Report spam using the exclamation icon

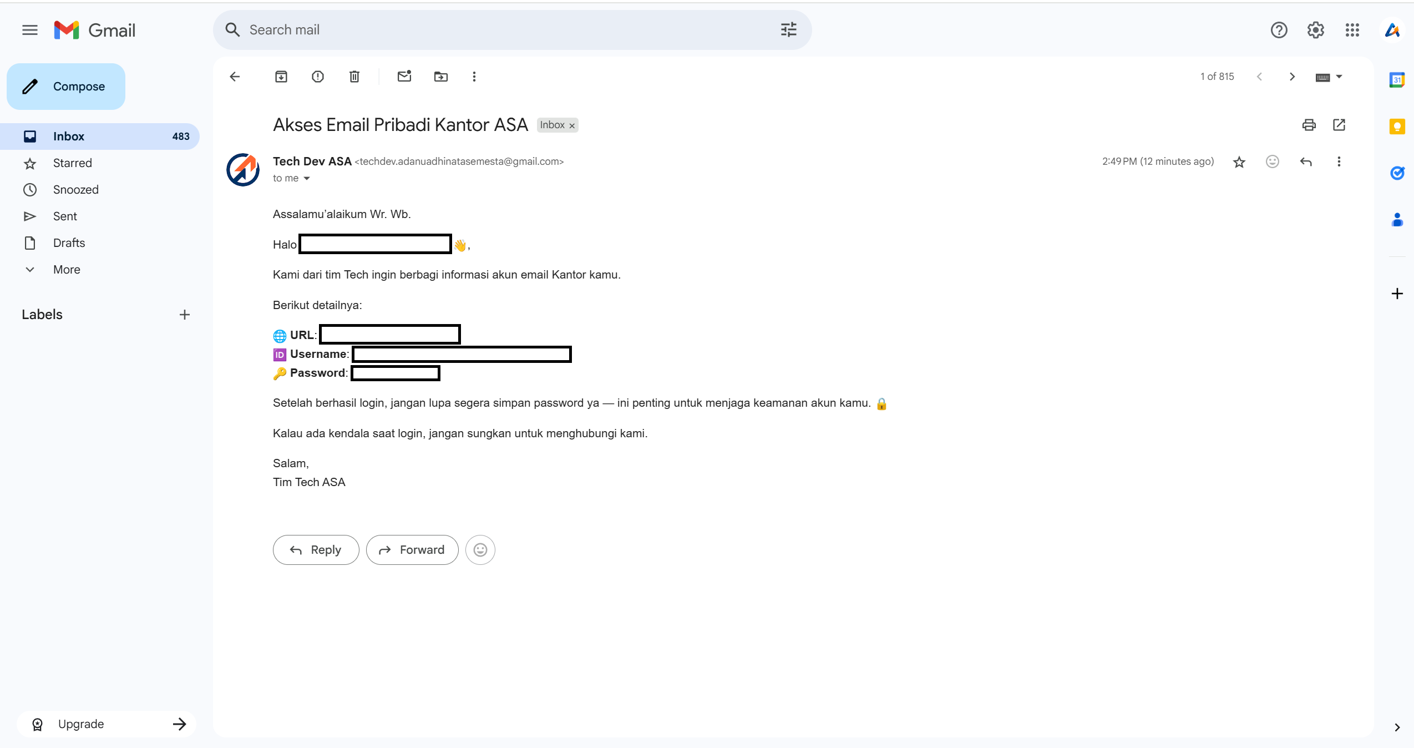point(318,77)
